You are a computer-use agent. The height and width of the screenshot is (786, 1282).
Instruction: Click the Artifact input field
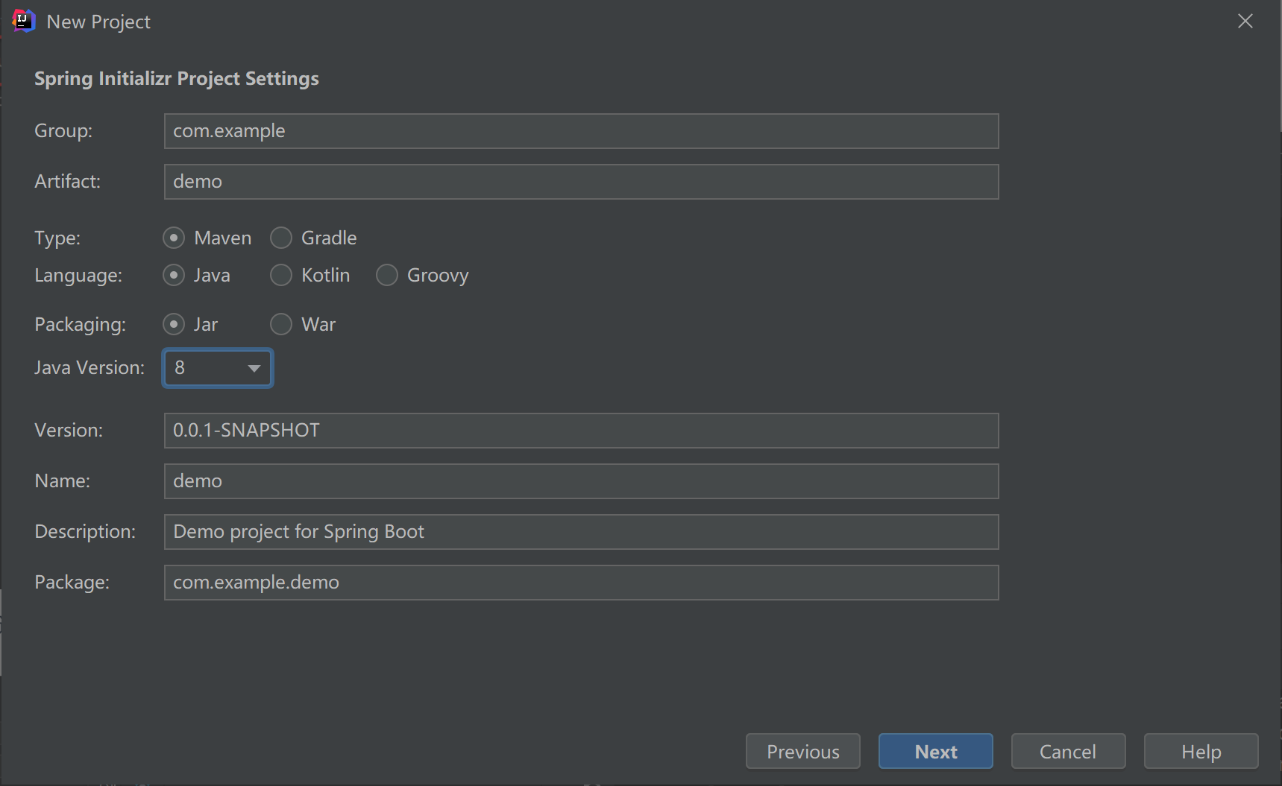click(581, 182)
